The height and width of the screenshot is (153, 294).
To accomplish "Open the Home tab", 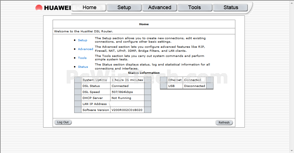I will (89, 7).
